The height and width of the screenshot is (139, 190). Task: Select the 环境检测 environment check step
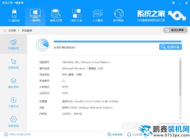point(13,44)
